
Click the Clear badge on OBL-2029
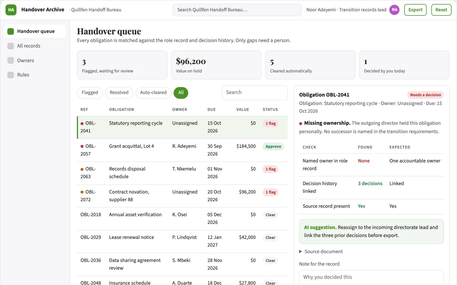270,238
